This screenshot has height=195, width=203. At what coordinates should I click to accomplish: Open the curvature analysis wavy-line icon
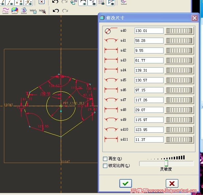click(x=6, y=11)
